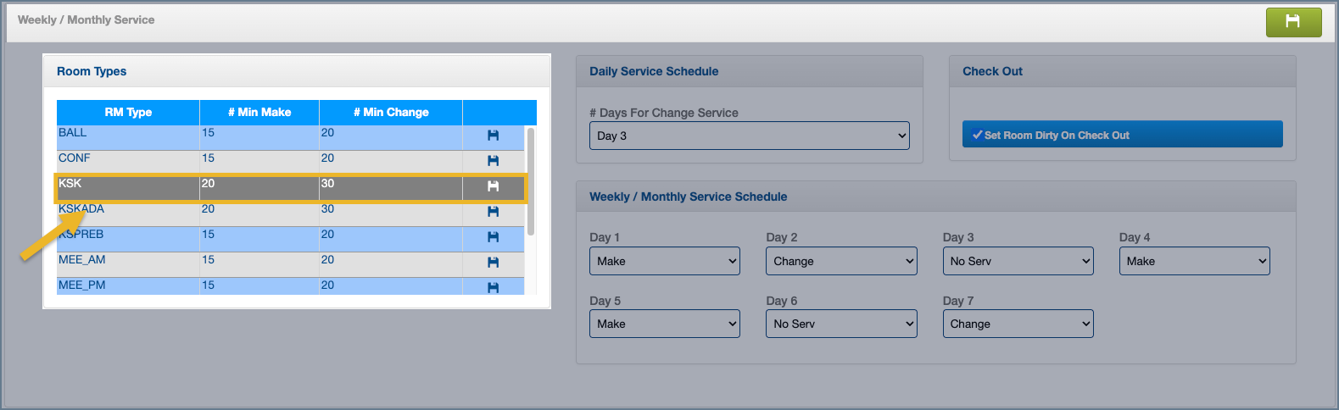1339x410 pixels.
Task: Save the KSPREB room type row
Action: tap(493, 237)
